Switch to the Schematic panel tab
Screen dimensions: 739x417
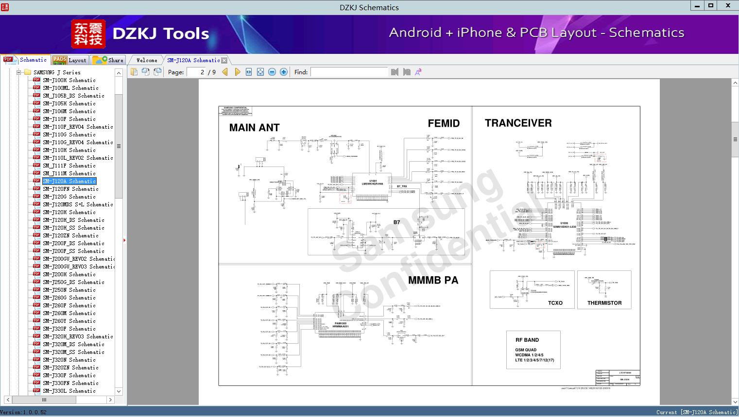point(25,60)
